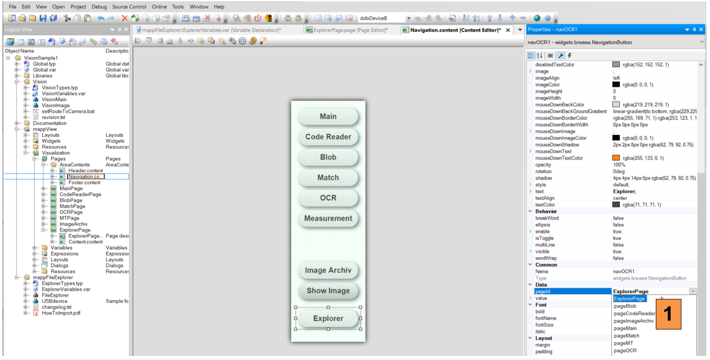The width and height of the screenshot is (710, 360).
Task: Click the Code Reader navigation button
Action: (x=328, y=137)
